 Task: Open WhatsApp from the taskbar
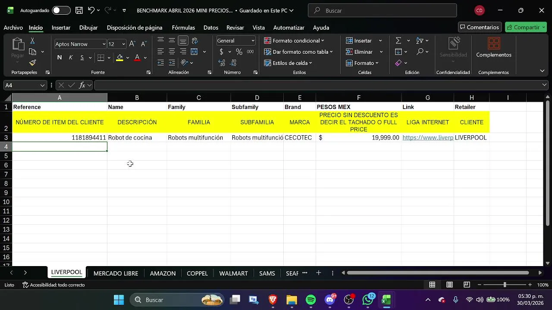[368, 300]
